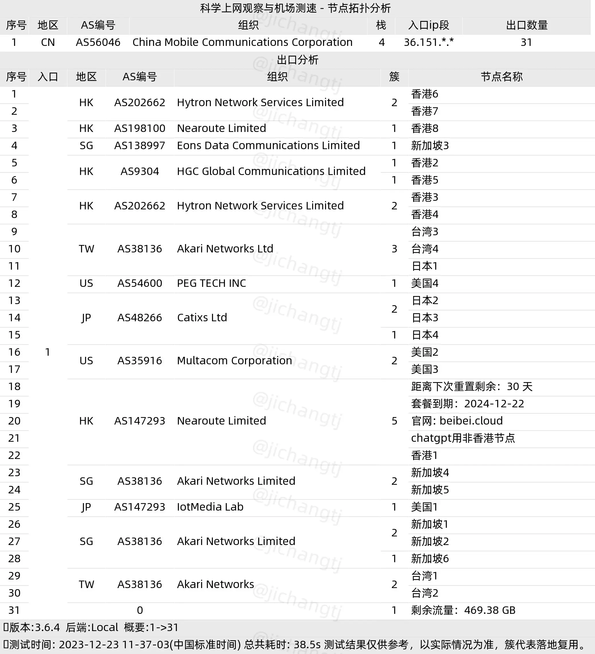595x654 pixels.
Task: Click the 剩余流量：469.38 GB row
Action: coord(463,610)
